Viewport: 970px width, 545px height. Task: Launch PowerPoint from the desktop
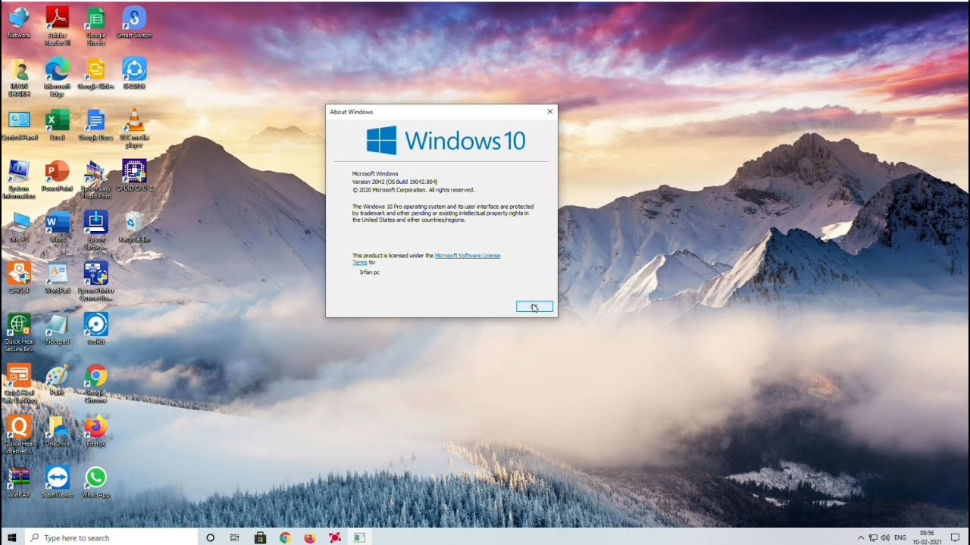click(58, 176)
